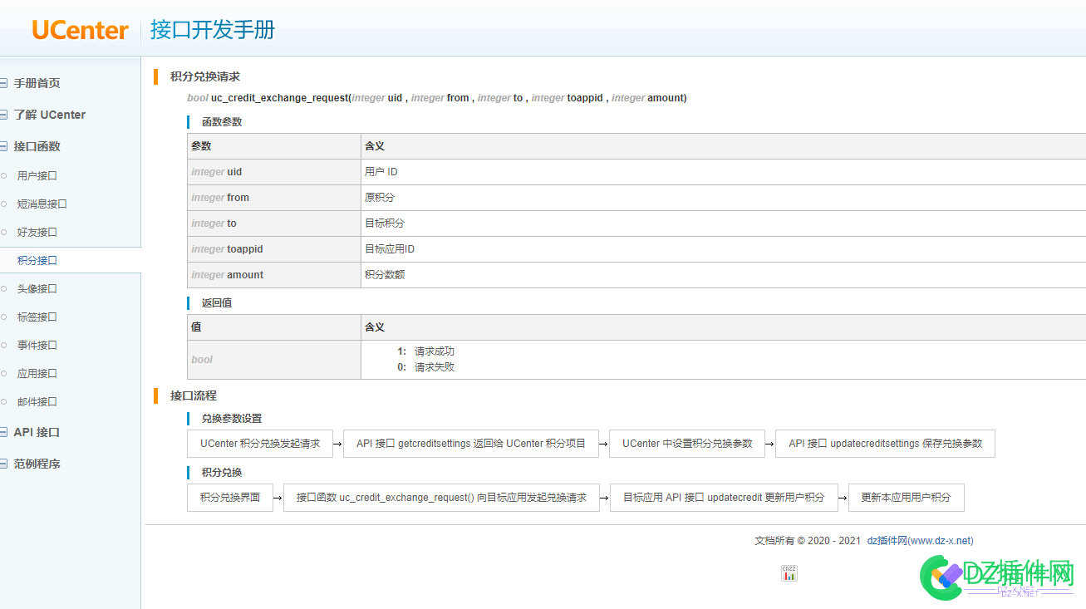Go to 事件接口 page

pos(37,346)
